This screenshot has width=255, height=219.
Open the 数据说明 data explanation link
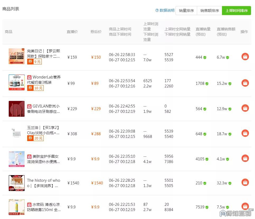(x=167, y=10)
